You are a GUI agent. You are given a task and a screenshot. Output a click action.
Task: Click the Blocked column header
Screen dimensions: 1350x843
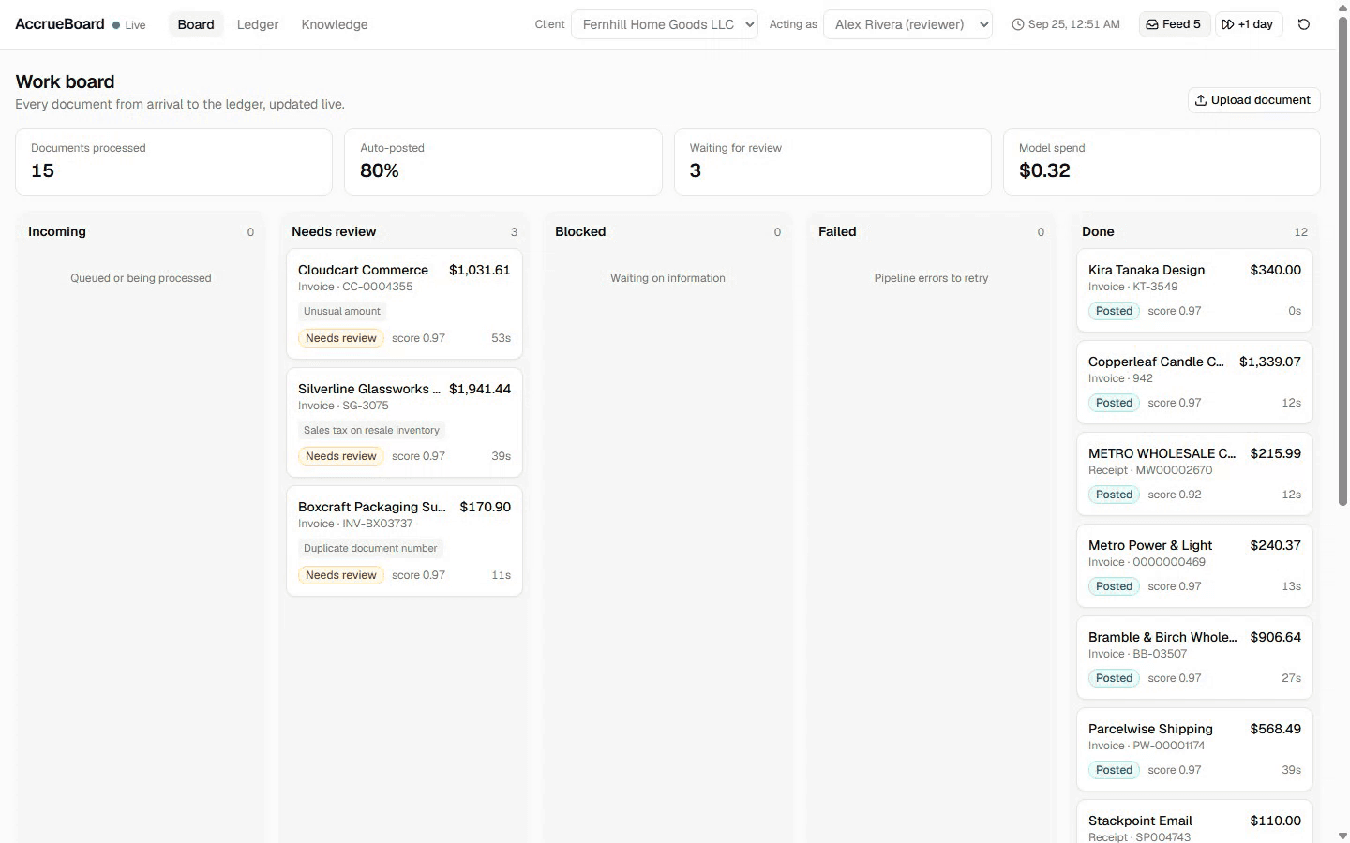pos(580,231)
